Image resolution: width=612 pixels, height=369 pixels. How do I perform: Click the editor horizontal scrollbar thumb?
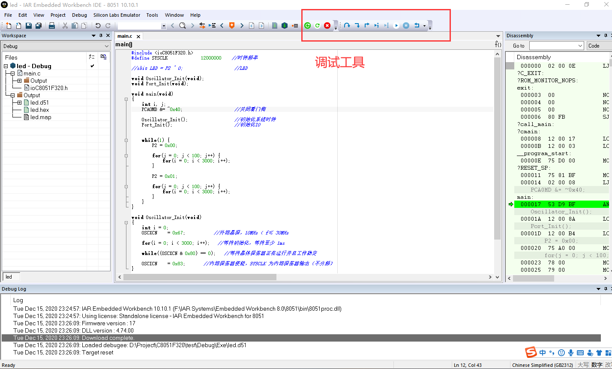click(200, 277)
